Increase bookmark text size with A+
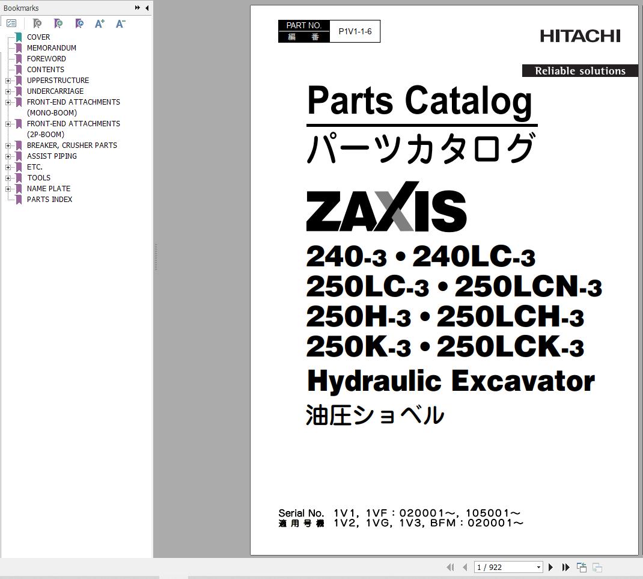Viewport: 643px width, 579px height. click(100, 24)
